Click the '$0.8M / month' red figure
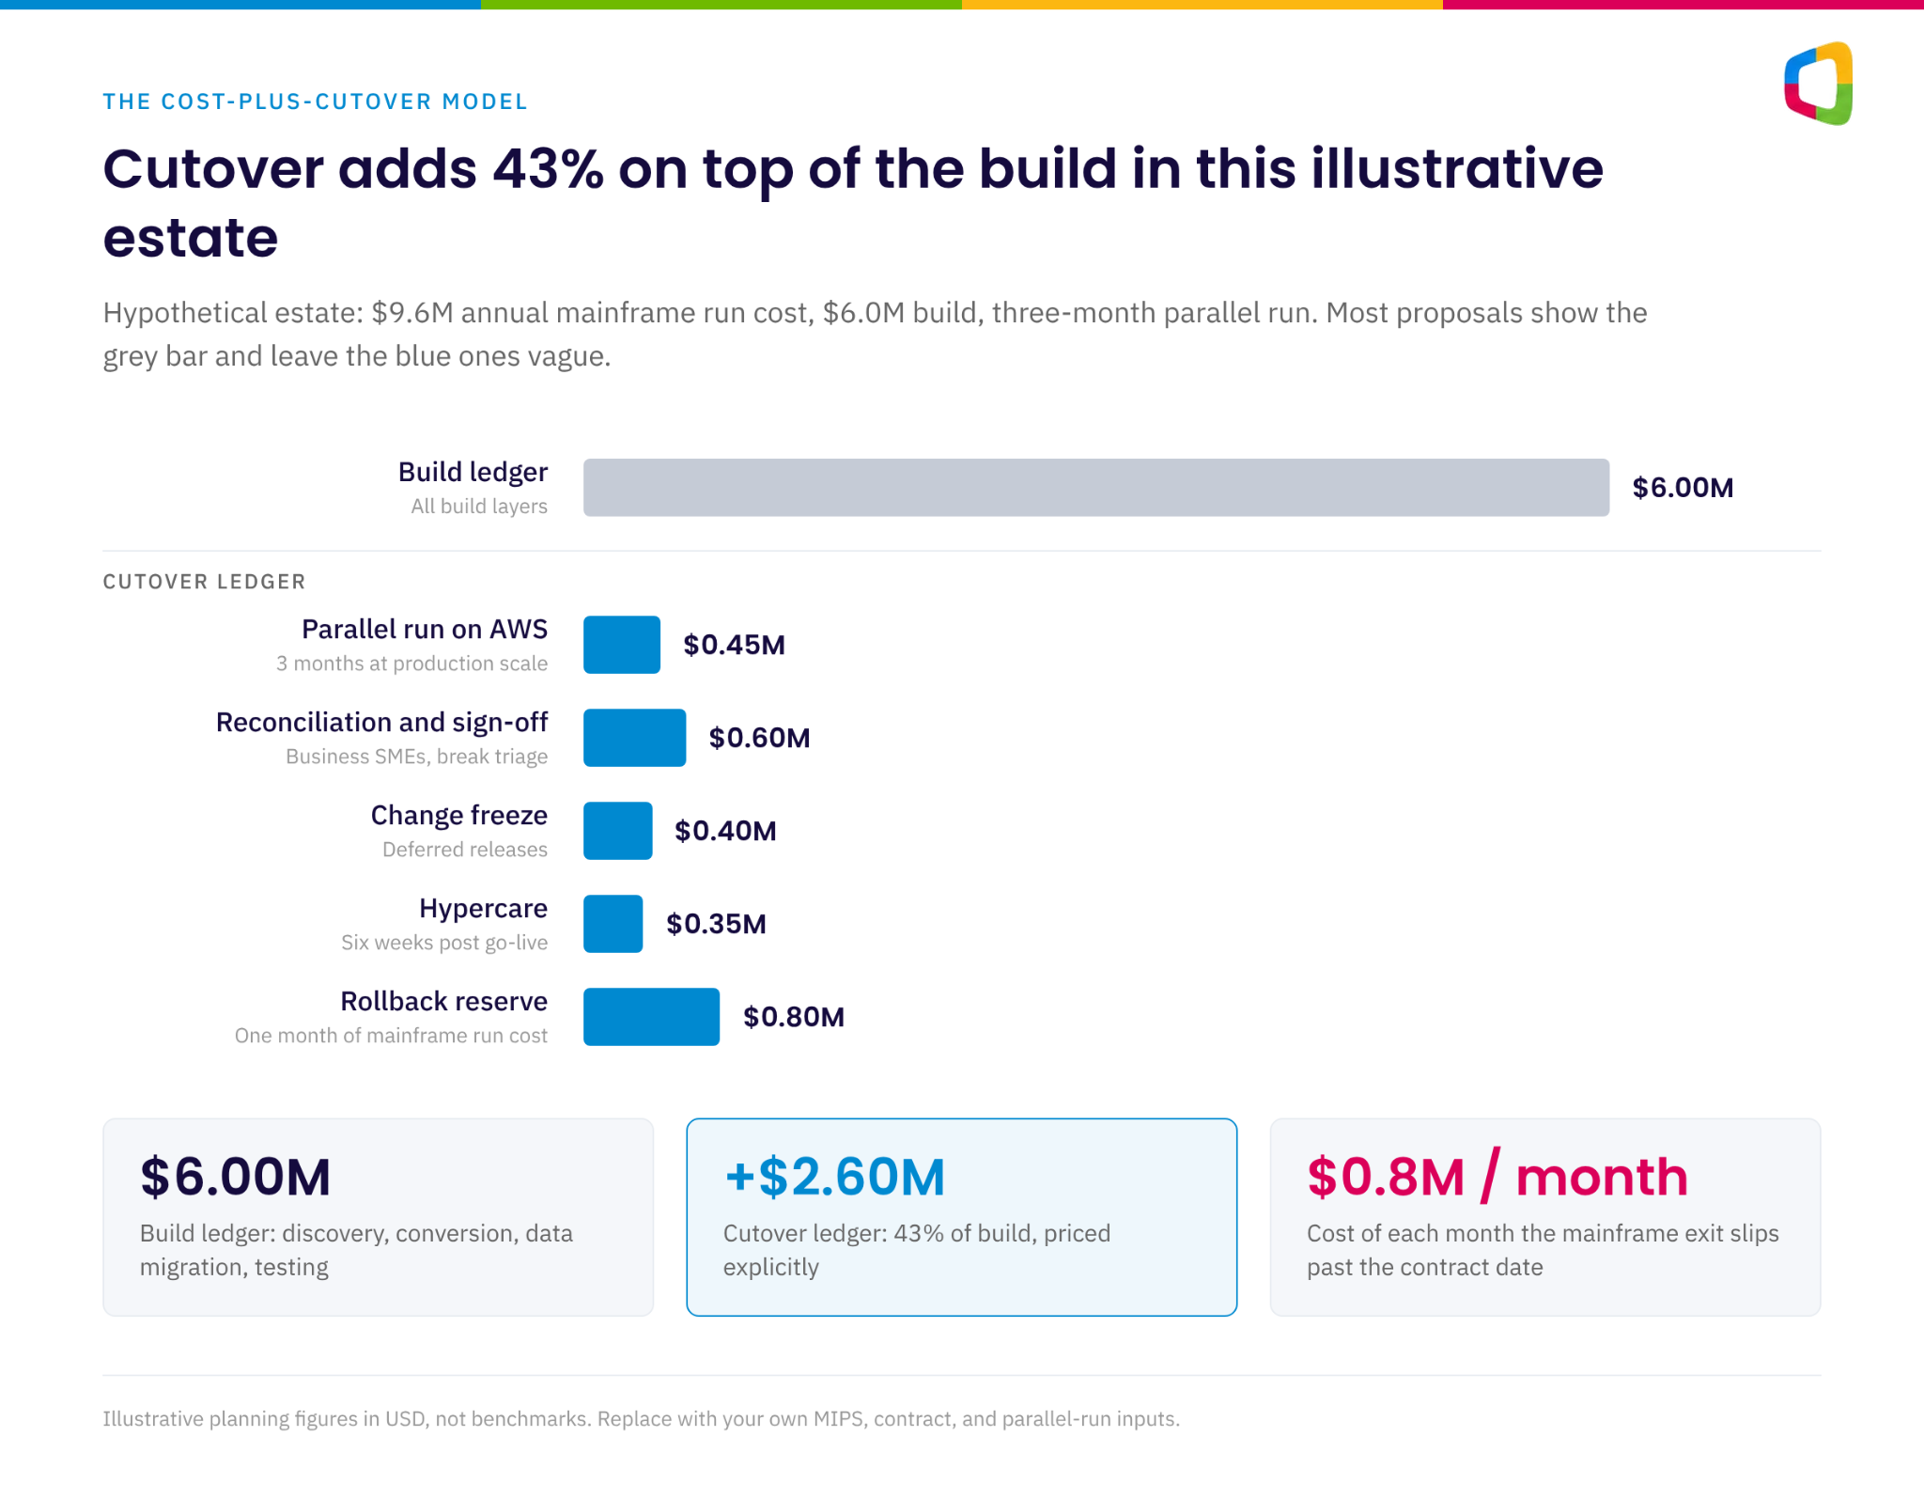 [1497, 1177]
